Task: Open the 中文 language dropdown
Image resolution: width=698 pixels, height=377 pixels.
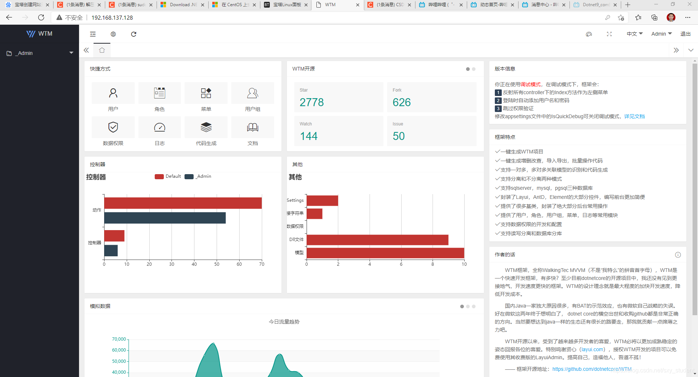Action: pos(634,34)
